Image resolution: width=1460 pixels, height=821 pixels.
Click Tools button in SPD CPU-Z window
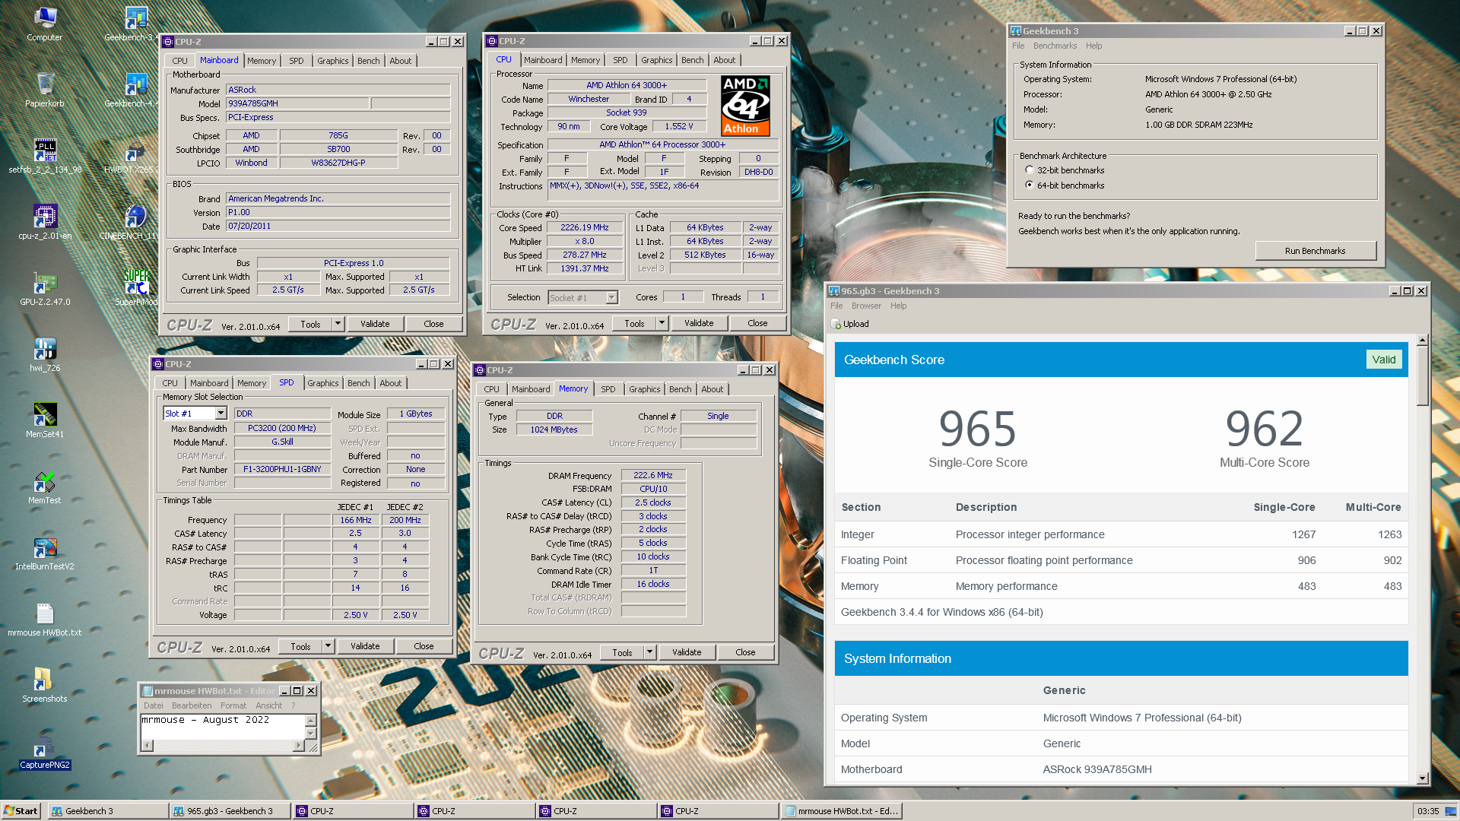coord(300,646)
